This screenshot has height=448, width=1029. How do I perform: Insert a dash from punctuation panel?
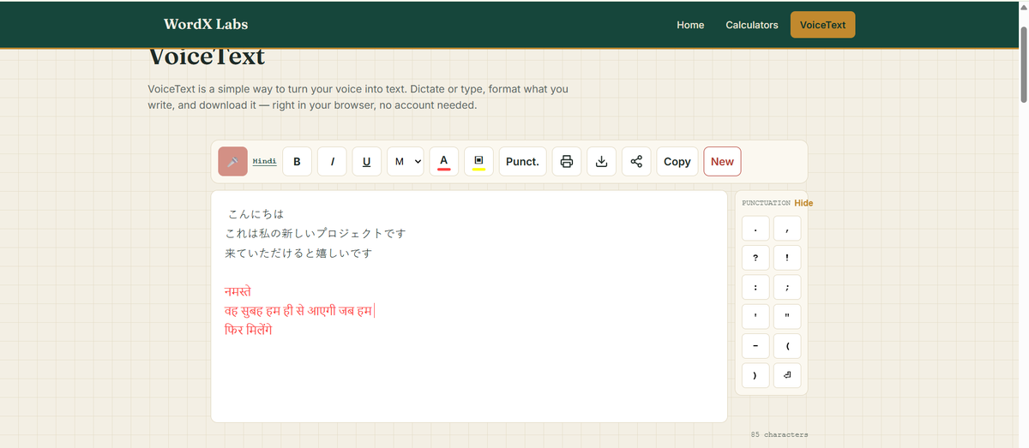(755, 346)
